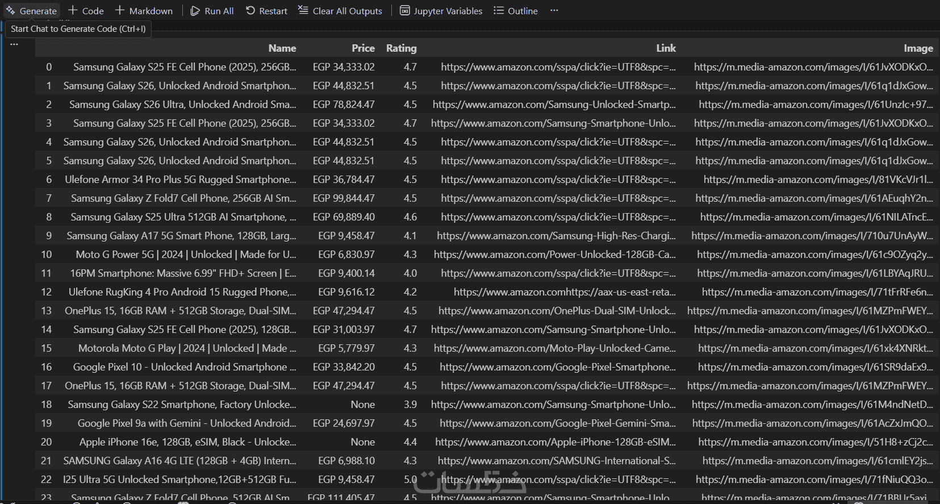This screenshot has width=940, height=504.
Task: Open the Jupyter Variables panel
Action: (x=441, y=11)
